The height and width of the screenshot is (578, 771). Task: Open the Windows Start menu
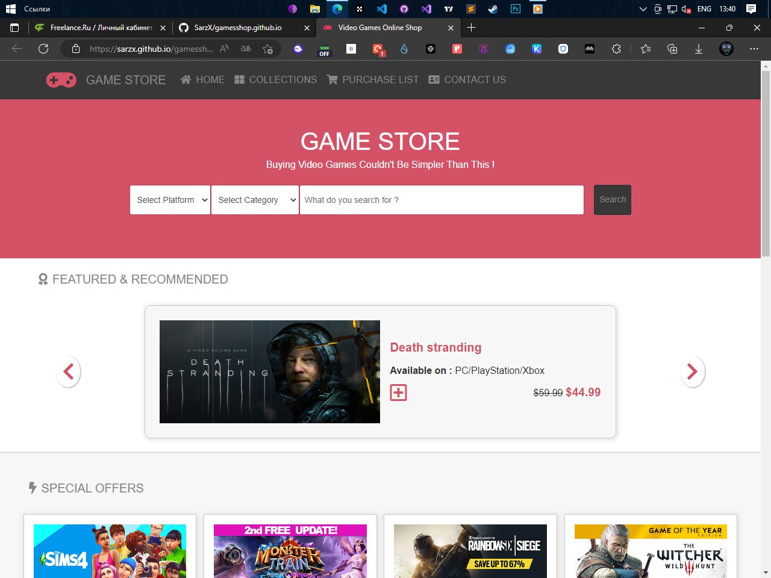(x=10, y=9)
